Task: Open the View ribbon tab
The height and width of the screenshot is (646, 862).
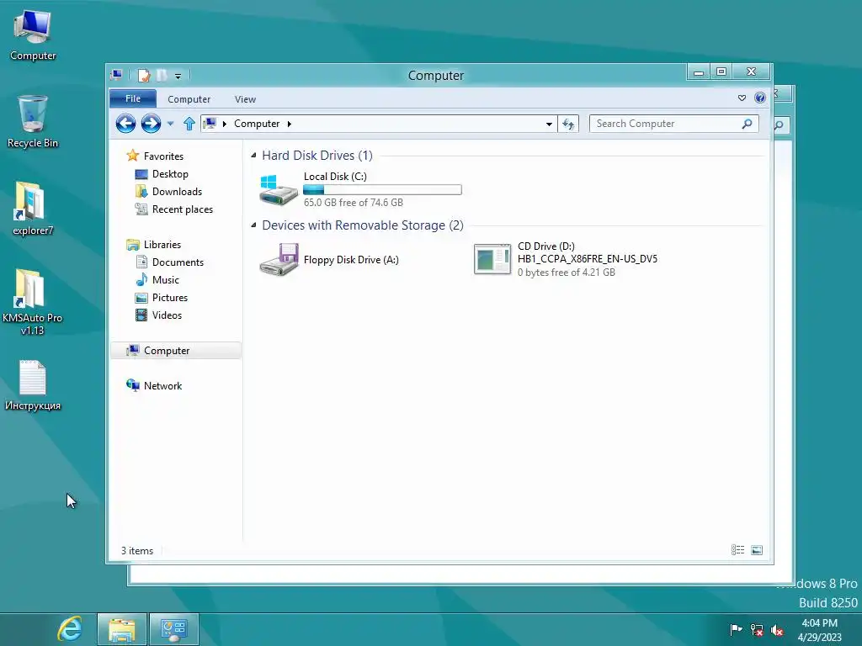Action: (x=245, y=99)
